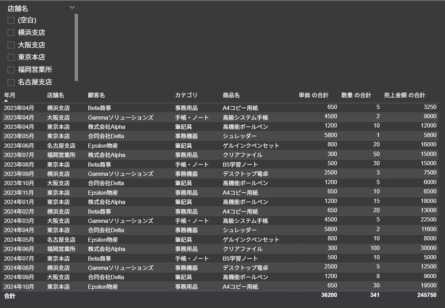This screenshot has width=445, height=308.
Task: Click デスクトップ電卓 in the 2023年09月 row
Action: pyautogui.click(x=245, y=174)
